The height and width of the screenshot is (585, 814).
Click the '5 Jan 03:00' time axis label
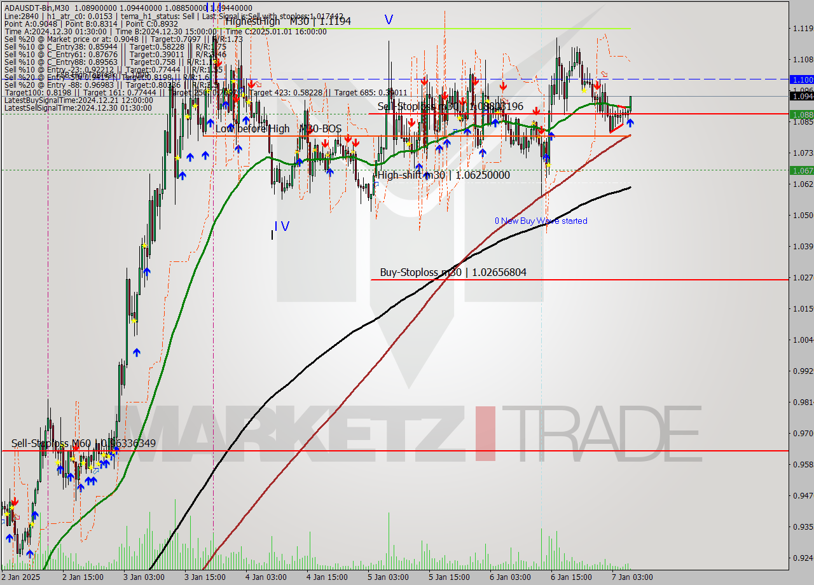point(387,577)
